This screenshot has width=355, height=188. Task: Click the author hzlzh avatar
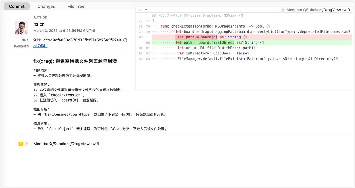[22, 28]
